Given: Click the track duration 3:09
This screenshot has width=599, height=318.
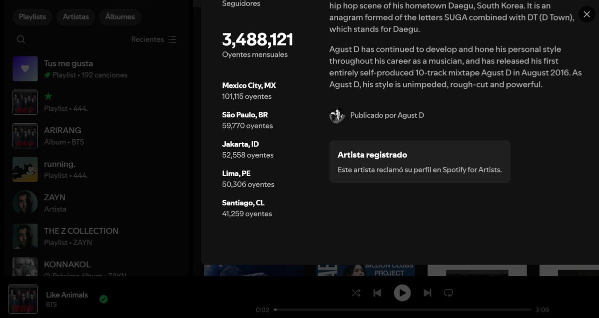Looking at the screenshot, I should point(542,310).
